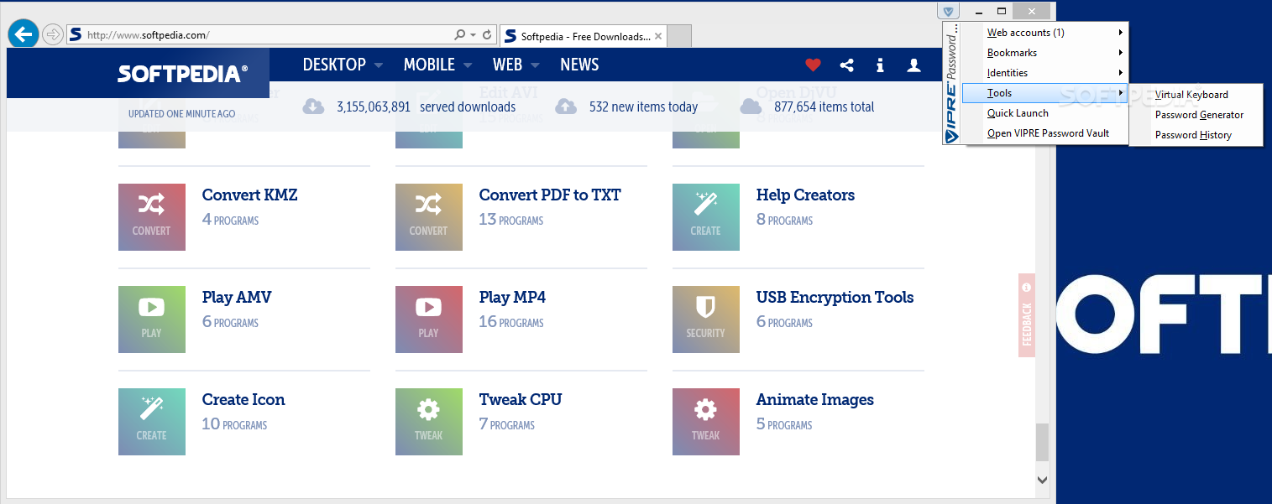
Task: Expand the Identities submenu
Action: pyautogui.click(x=1045, y=73)
